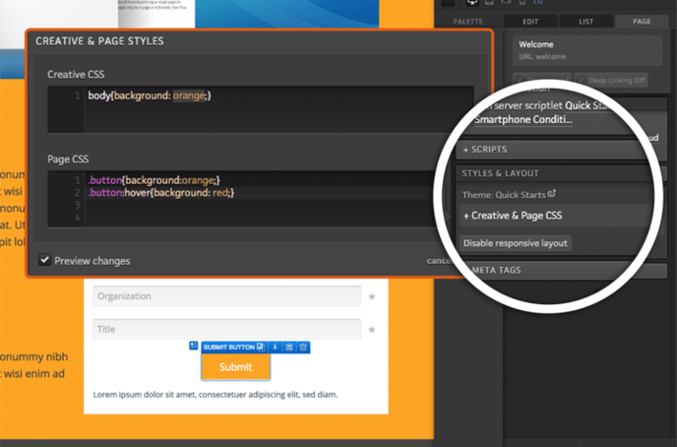Click the '.button:hover' rule on Page CSS line 2
Screen dimensions: 677x447
pos(161,193)
